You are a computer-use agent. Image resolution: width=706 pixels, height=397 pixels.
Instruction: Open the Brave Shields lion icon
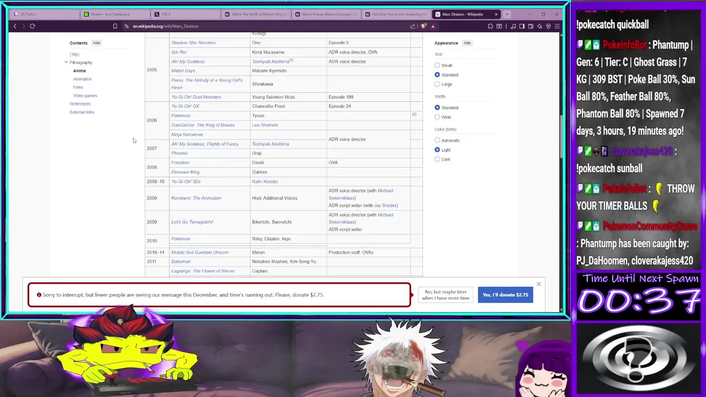coord(423,26)
